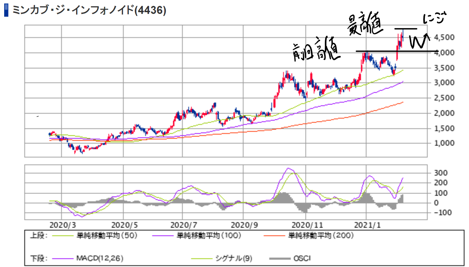
Task: Click the green line swatch next to シグナル(9)
Action: (203, 258)
